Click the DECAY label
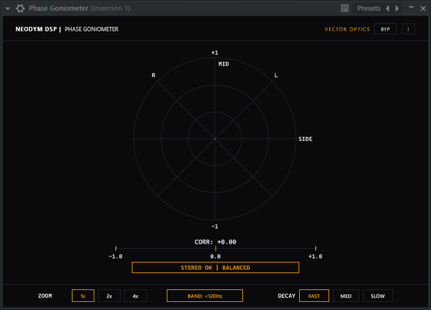 click(287, 296)
